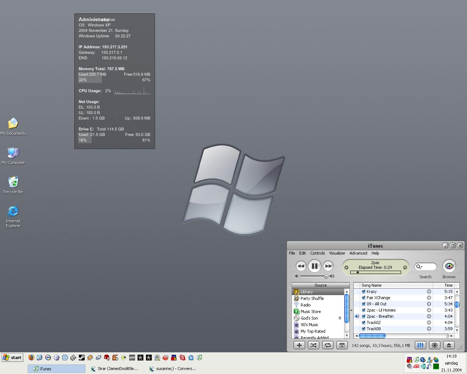
Task: Uncheck the Track02 checkbox
Action: pyautogui.click(x=363, y=323)
